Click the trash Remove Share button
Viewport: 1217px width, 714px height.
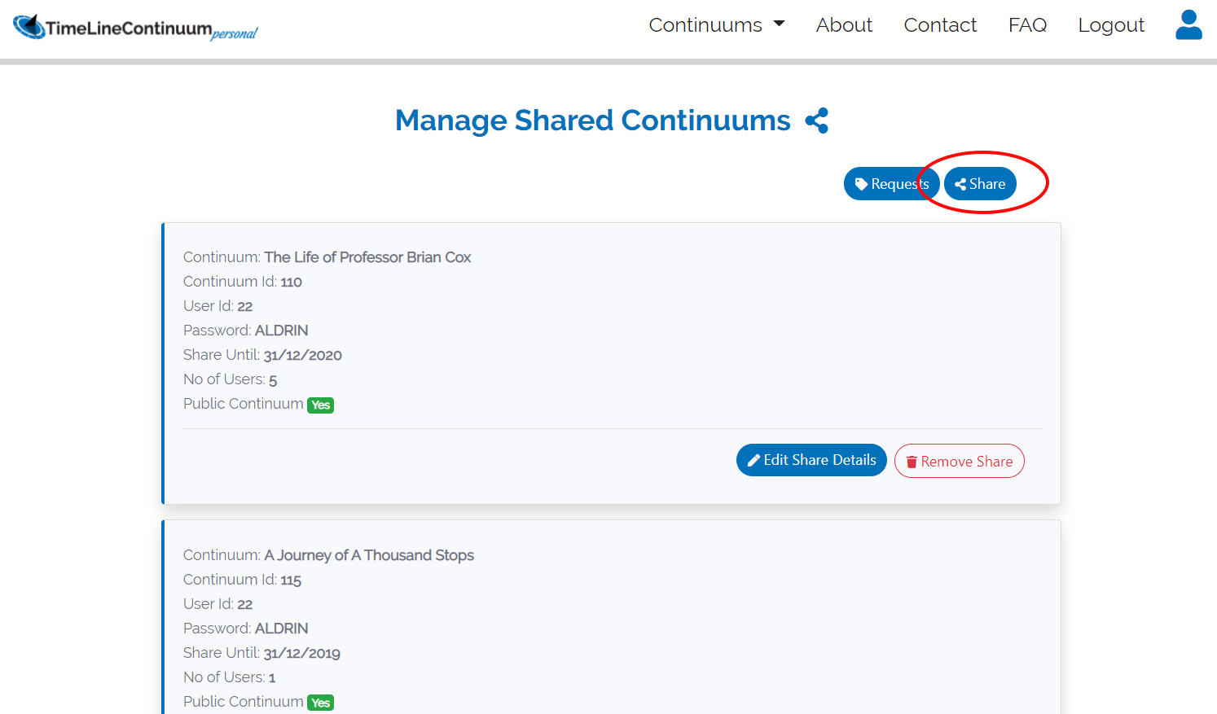pos(959,462)
